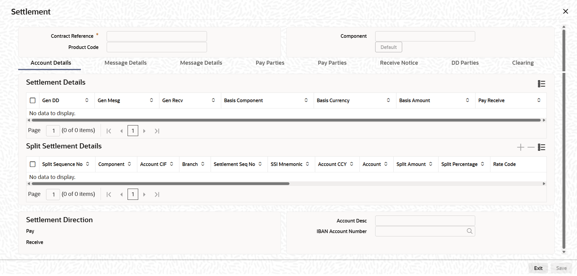Sort by Basis Amount column
Screen dimensions: 577x276
(467, 100)
